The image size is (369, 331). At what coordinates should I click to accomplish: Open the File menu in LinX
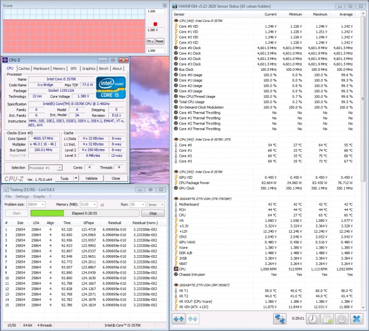(8, 196)
